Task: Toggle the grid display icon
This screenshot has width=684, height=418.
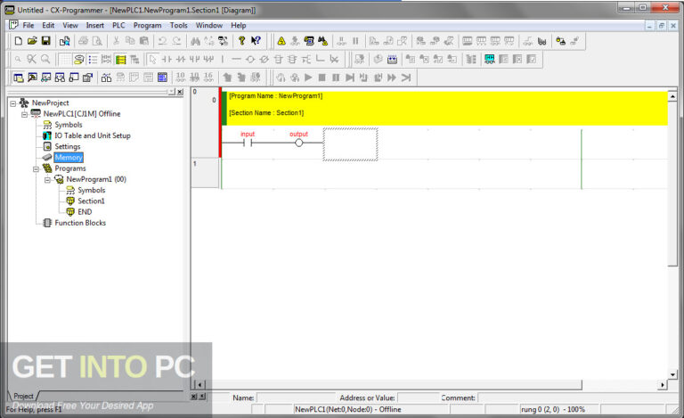Action: (x=65, y=60)
